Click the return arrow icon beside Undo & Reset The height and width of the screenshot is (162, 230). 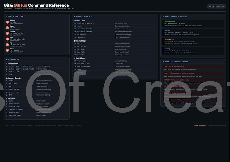[74, 58]
